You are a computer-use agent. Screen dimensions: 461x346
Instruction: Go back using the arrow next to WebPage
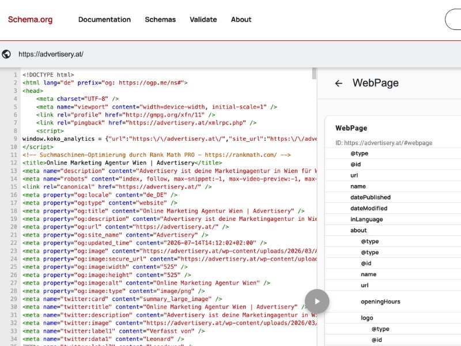pos(339,83)
